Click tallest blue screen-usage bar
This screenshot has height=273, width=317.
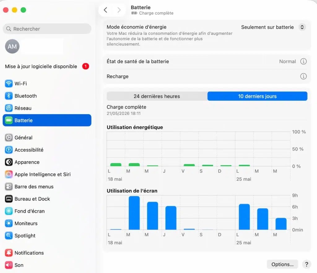pyautogui.click(x=134, y=213)
